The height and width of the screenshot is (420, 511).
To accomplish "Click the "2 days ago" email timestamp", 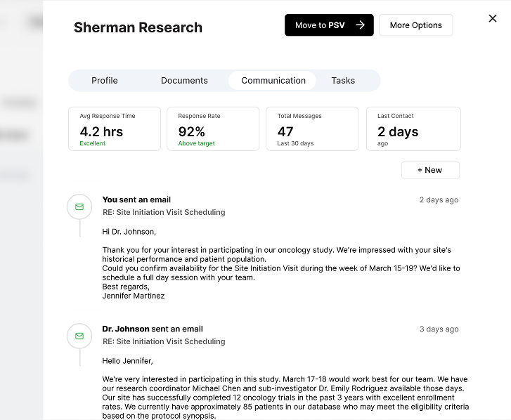I will pyautogui.click(x=439, y=200).
